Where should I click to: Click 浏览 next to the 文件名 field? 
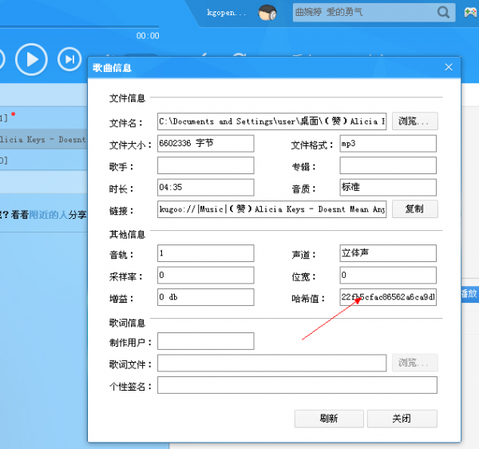coord(414,121)
